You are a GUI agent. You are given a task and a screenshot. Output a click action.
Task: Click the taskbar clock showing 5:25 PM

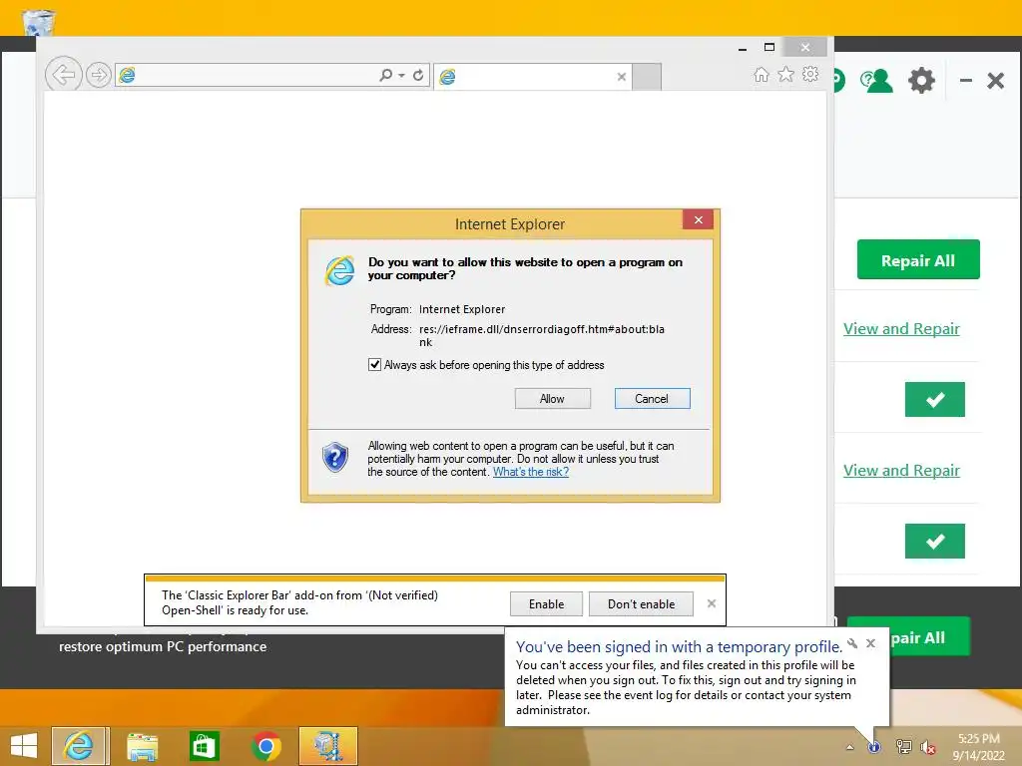pos(978,747)
